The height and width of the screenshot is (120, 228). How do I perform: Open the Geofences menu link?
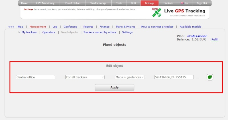click(x=70, y=27)
